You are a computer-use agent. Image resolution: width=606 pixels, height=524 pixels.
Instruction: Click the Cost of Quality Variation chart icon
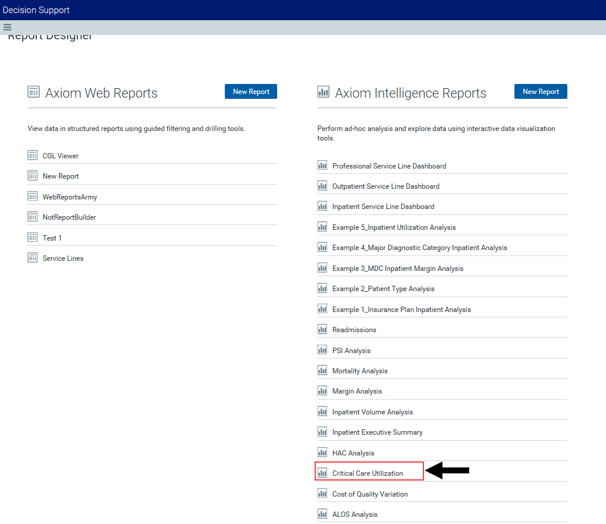tap(322, 494)
